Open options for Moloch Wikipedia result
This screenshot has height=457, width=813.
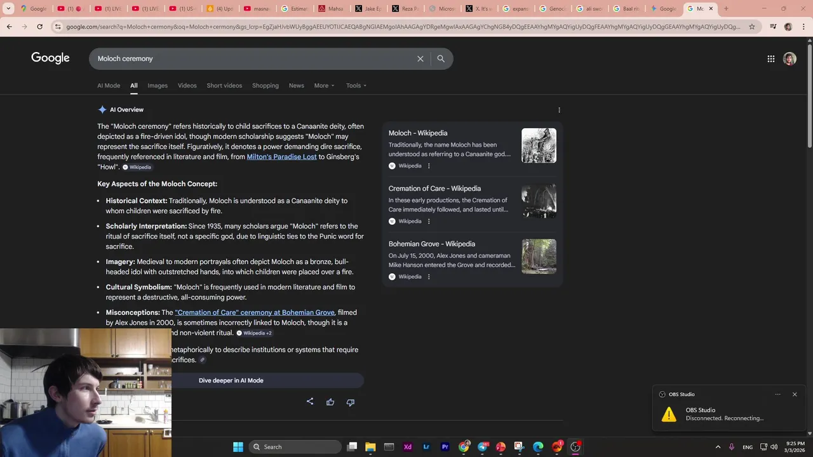pyautogui.click(x=429, y=166)
